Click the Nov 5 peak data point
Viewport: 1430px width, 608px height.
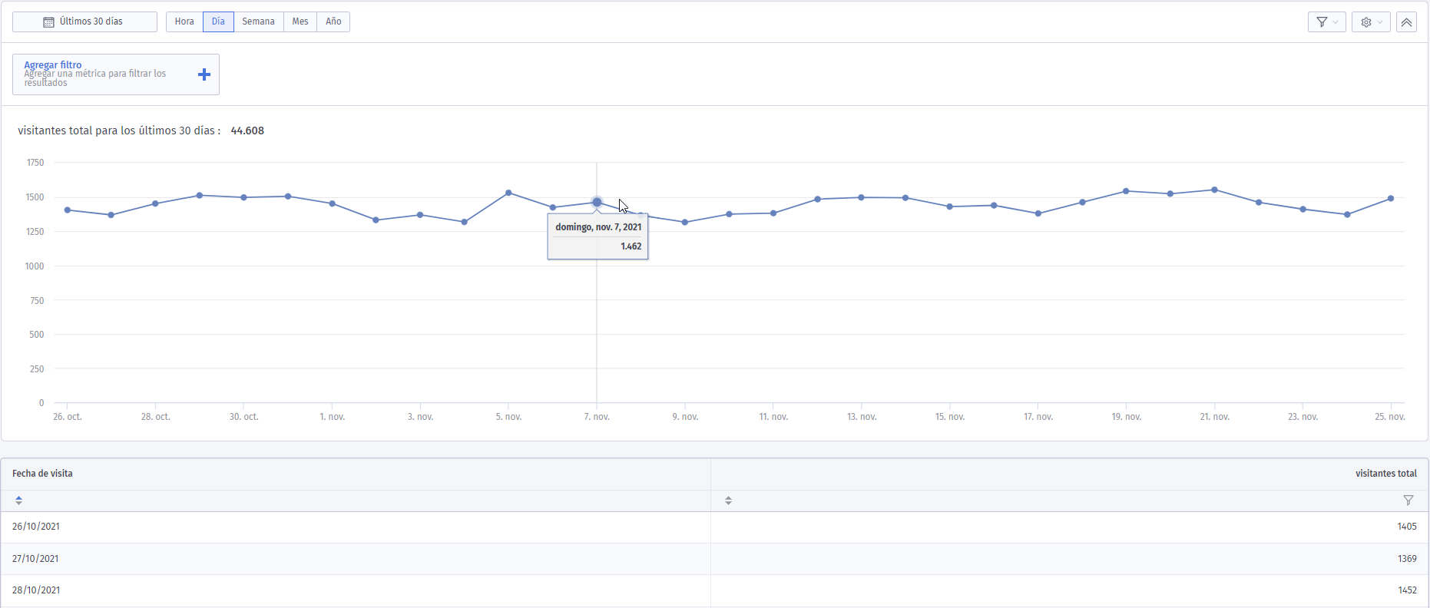(x=508, y=193)
